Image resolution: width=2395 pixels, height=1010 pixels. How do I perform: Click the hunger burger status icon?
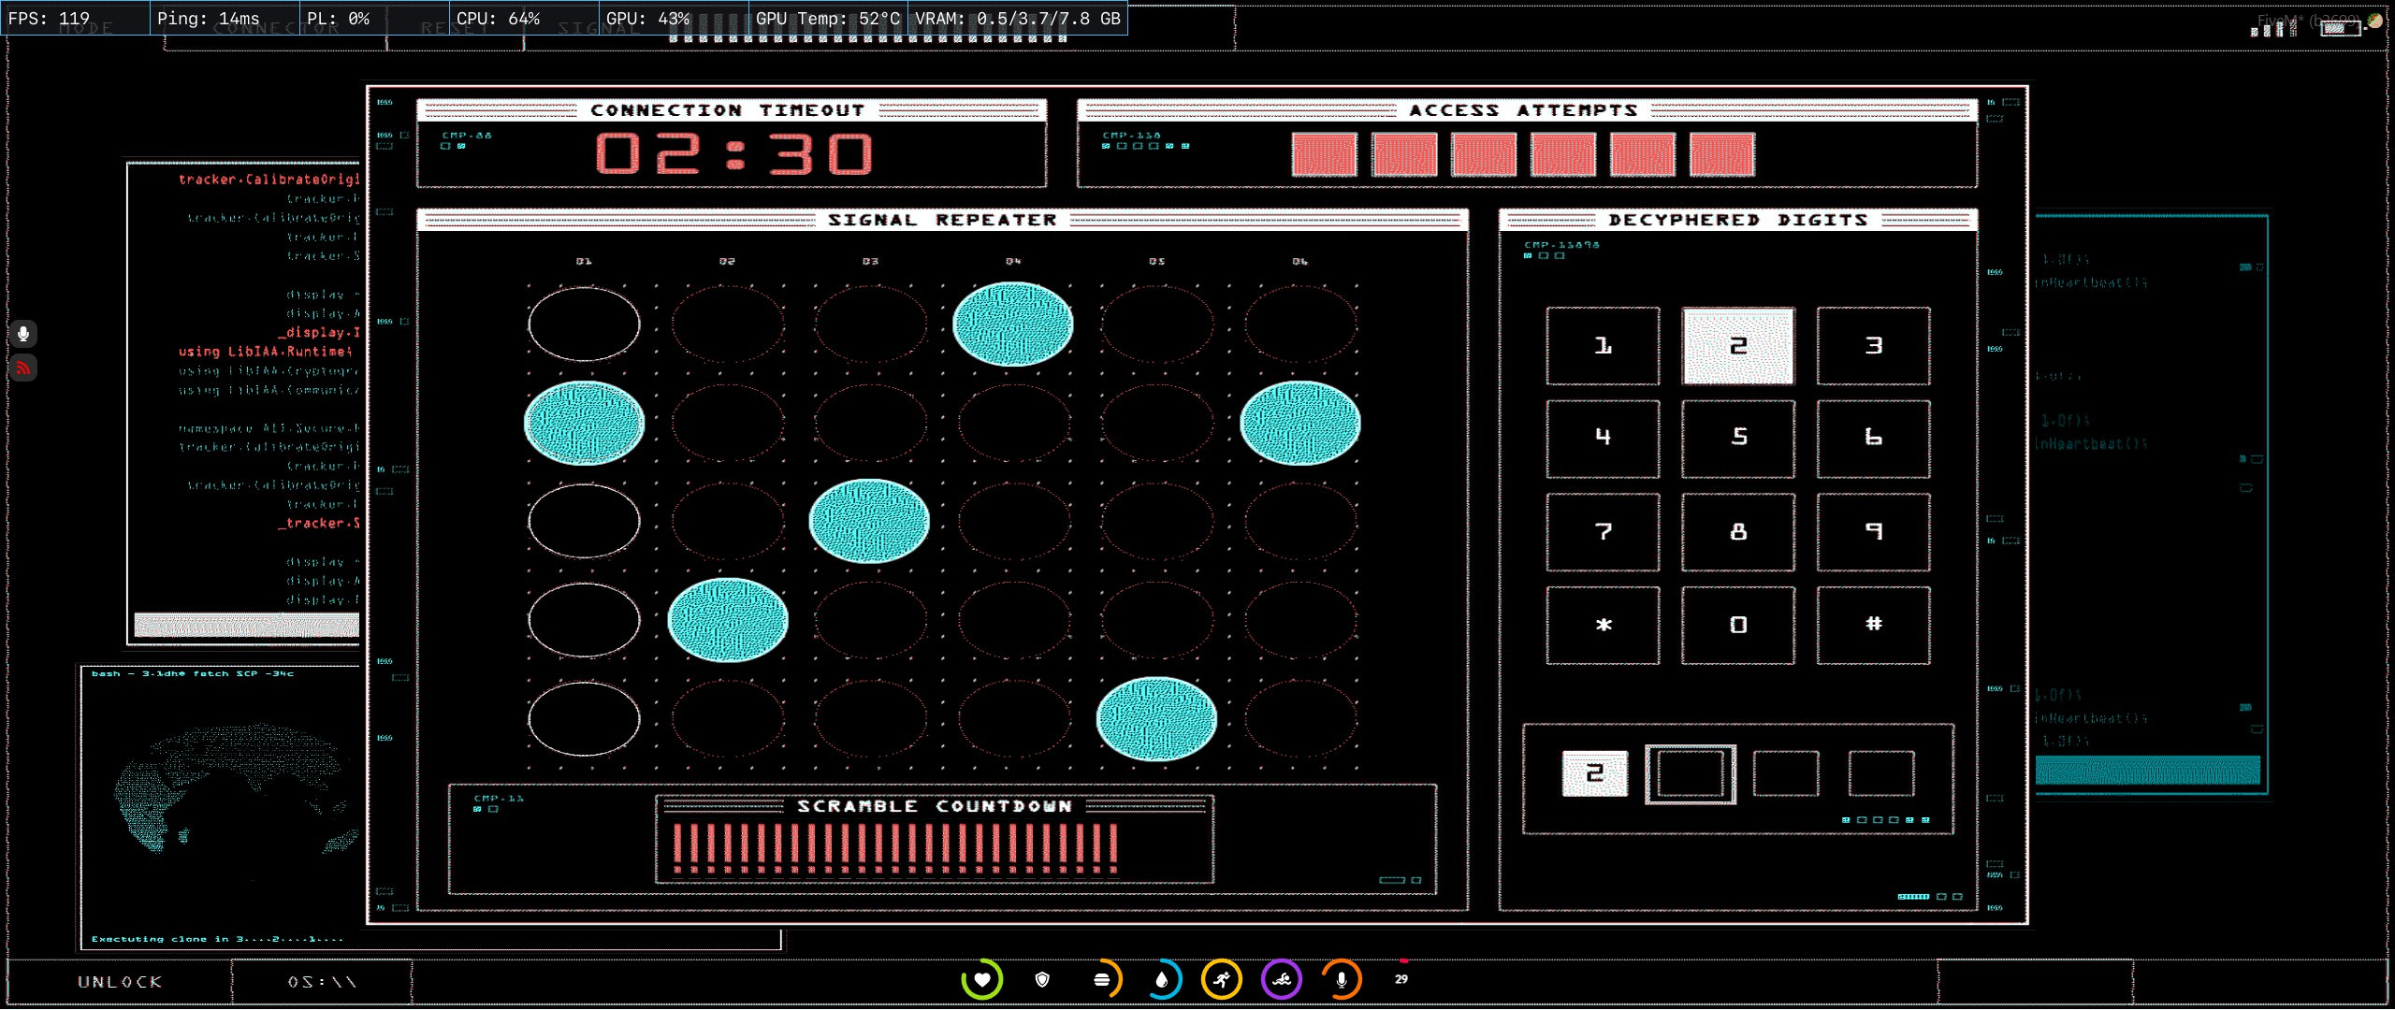pos(1102,979)
